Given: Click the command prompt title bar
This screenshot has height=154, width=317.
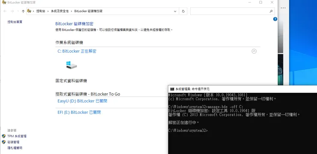Looking at the screenshot, I should click(242, 89).
